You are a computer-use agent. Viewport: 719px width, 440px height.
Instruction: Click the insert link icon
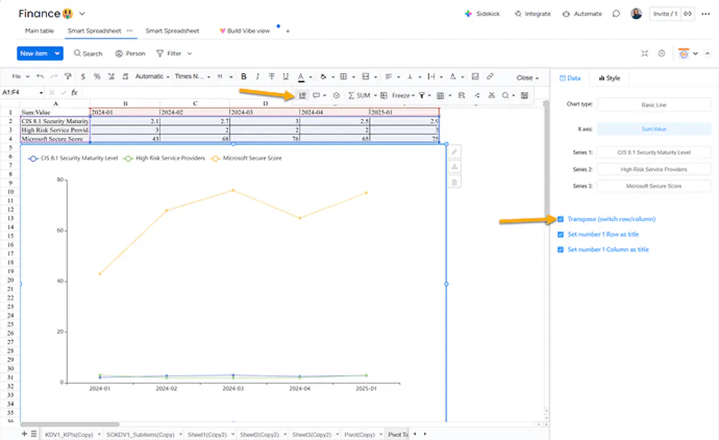[490, 77]
